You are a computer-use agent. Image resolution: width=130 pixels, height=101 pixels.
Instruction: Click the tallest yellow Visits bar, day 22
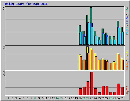87,50
